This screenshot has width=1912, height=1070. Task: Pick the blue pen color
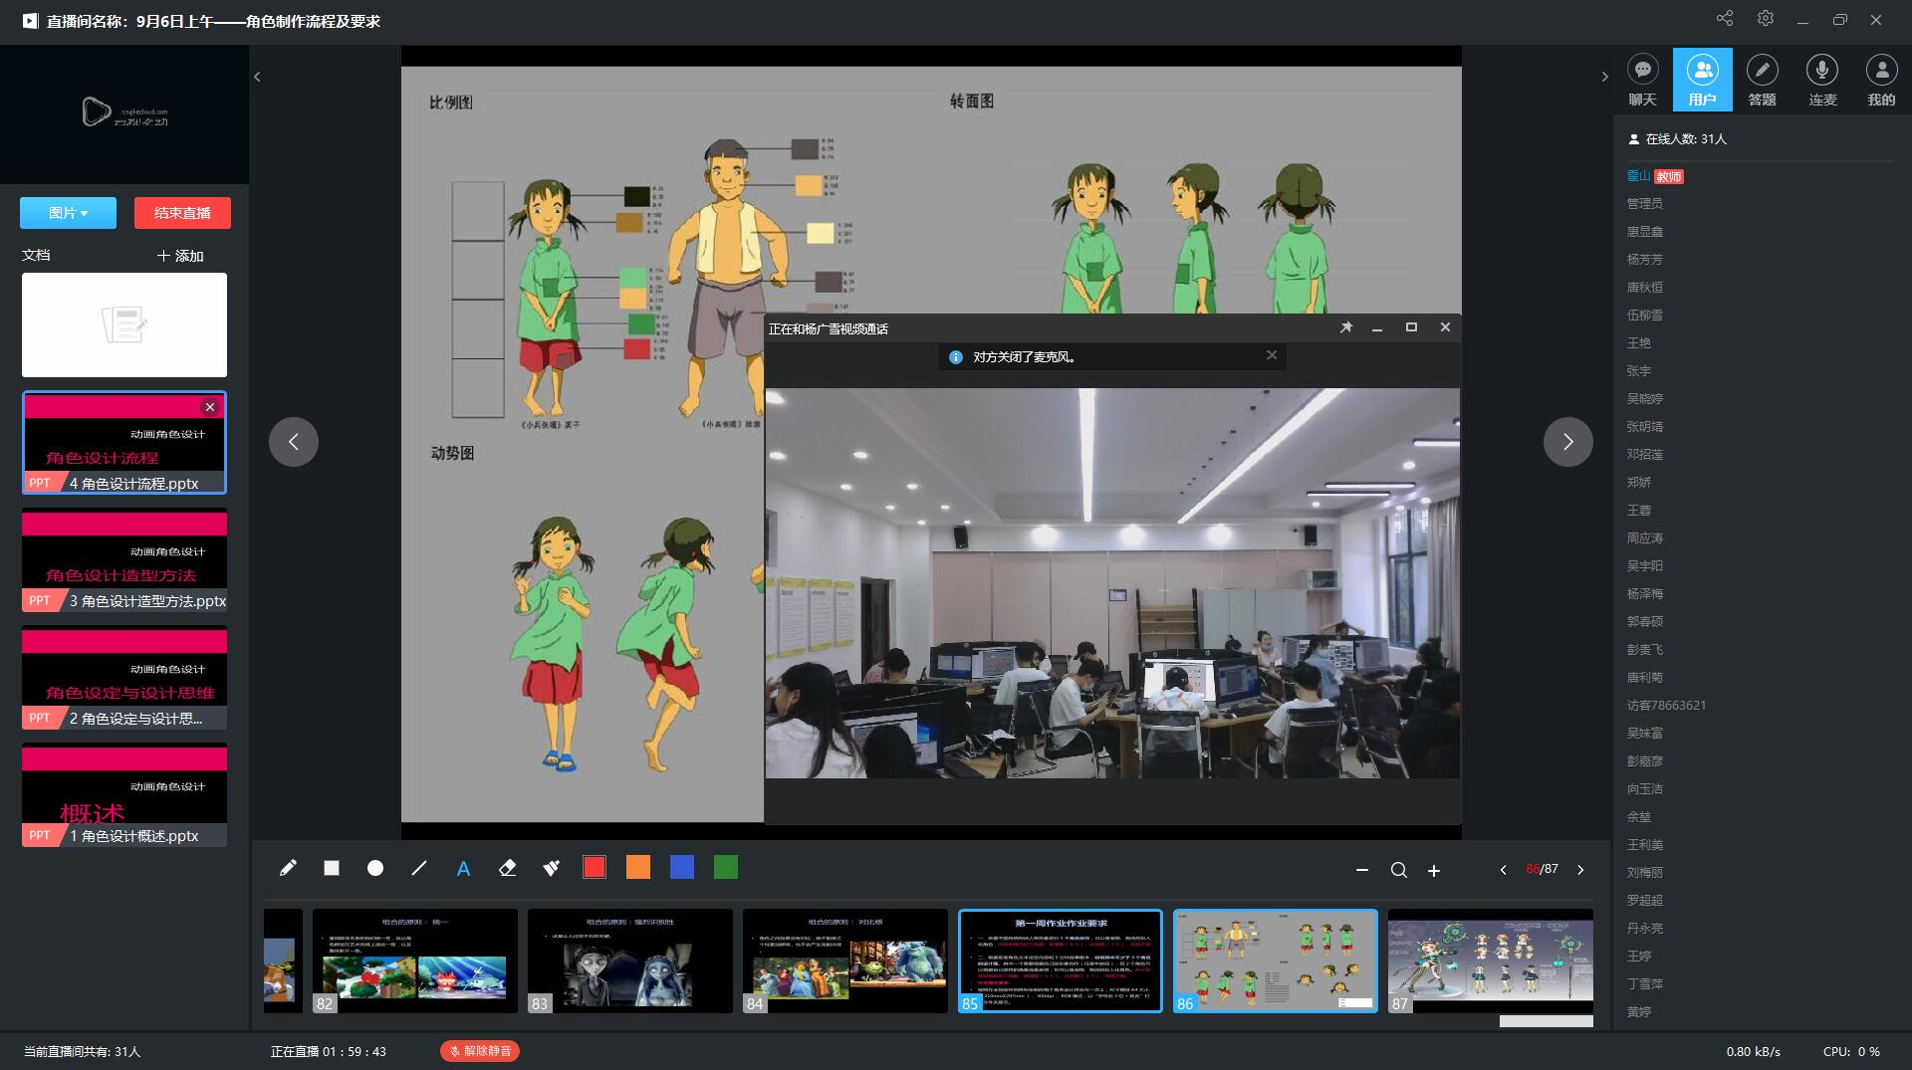(x=682, y=867)
